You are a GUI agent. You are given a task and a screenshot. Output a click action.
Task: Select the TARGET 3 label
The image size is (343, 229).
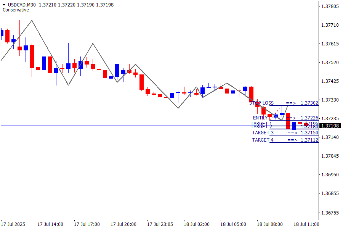point(263,133)
